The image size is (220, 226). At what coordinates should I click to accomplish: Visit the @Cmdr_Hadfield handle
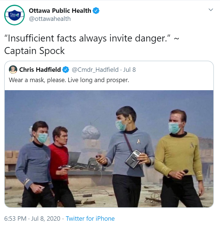[x=95, y=70]
